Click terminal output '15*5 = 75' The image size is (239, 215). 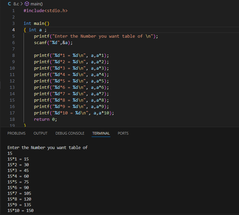click(18, 182)
